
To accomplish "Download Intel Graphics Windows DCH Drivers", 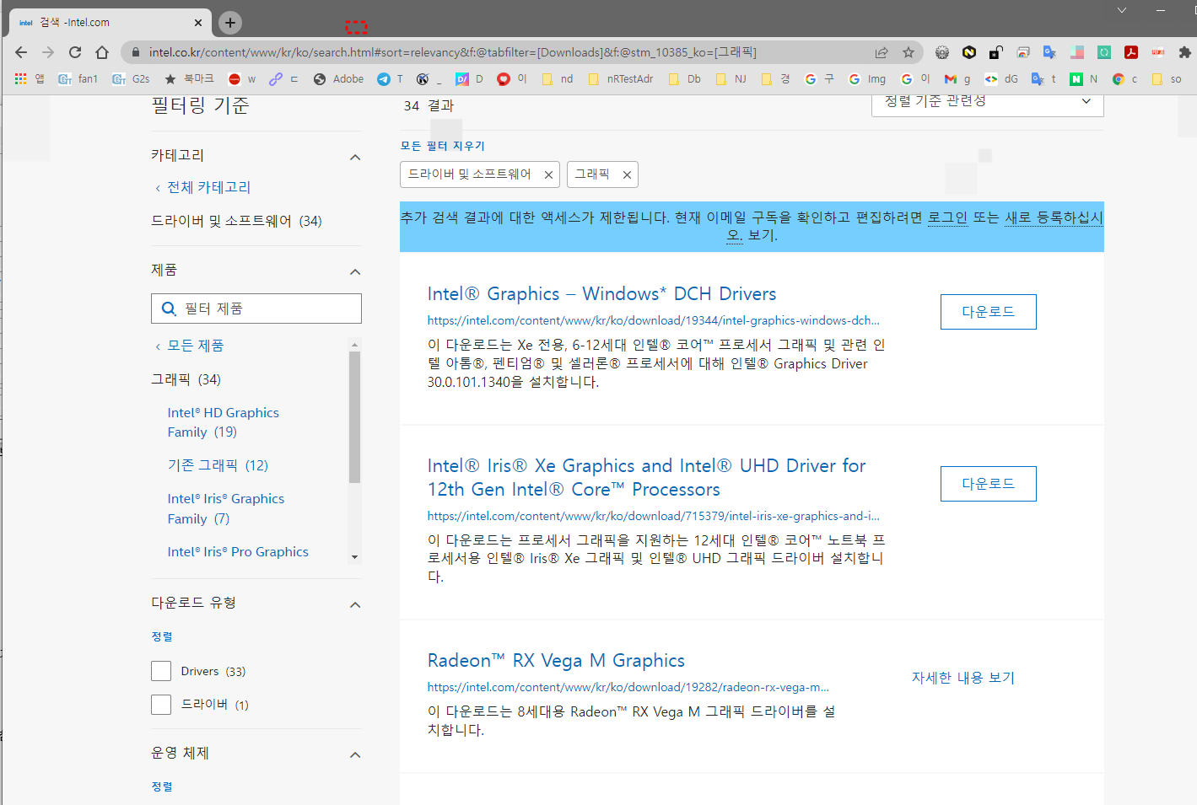I will tap(988, 312).
